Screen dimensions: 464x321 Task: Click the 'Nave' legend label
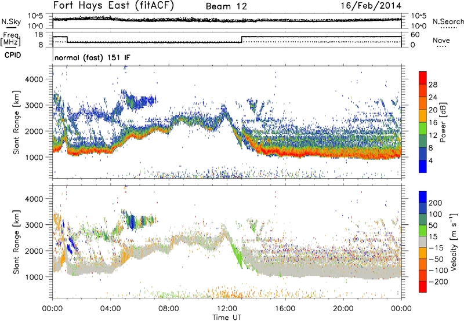441,41
